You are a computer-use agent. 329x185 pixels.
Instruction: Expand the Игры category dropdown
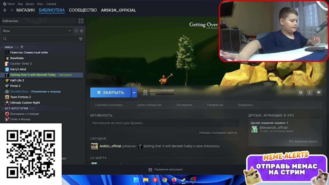[37, 31]
